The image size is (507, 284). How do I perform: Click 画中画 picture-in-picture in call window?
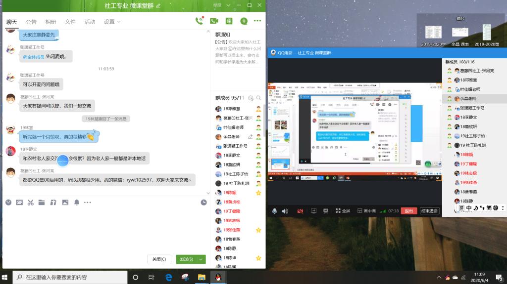point(366,211)
